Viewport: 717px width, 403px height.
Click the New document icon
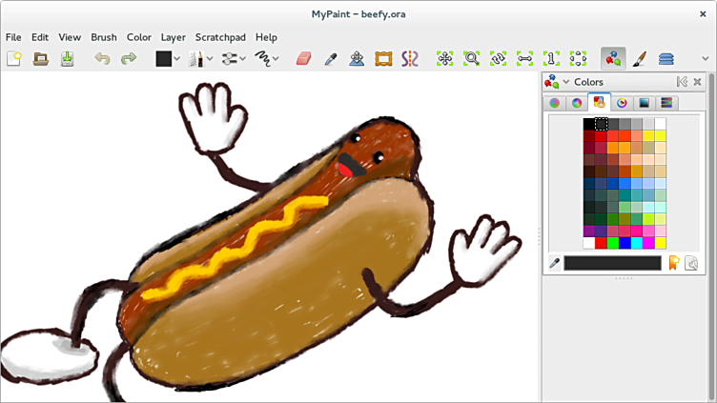pyautogui.click(x=14, y=58)
